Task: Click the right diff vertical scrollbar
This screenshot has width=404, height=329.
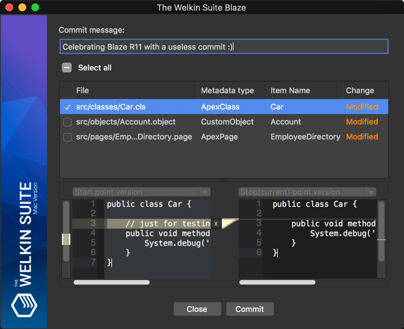Action: 381,231
